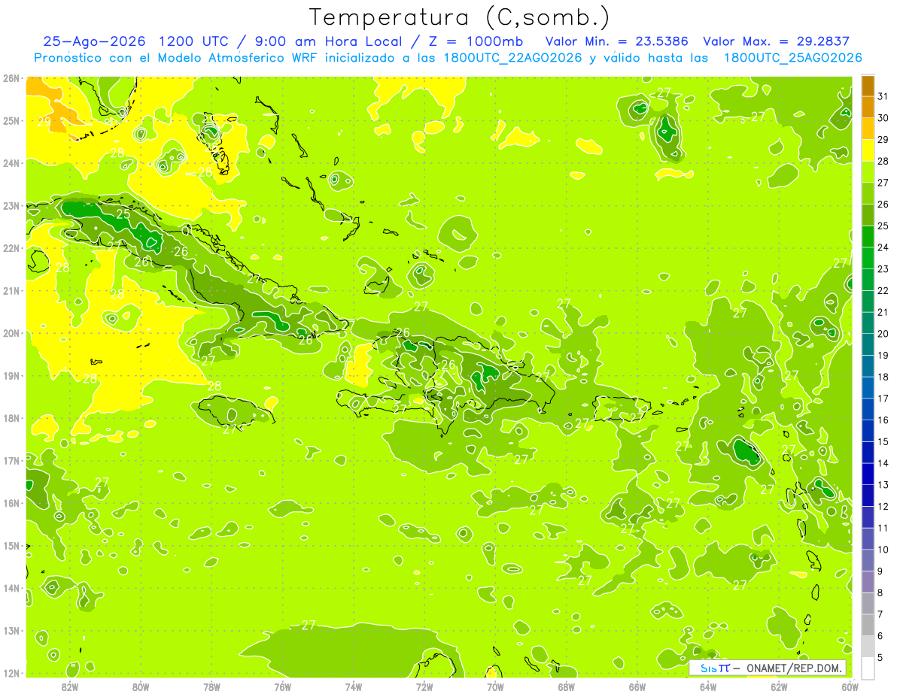Click the 'Valor Max. = 29.2837' value
Image resolution: width=903 pixels, height=697 pixels.
click(776, 41)
